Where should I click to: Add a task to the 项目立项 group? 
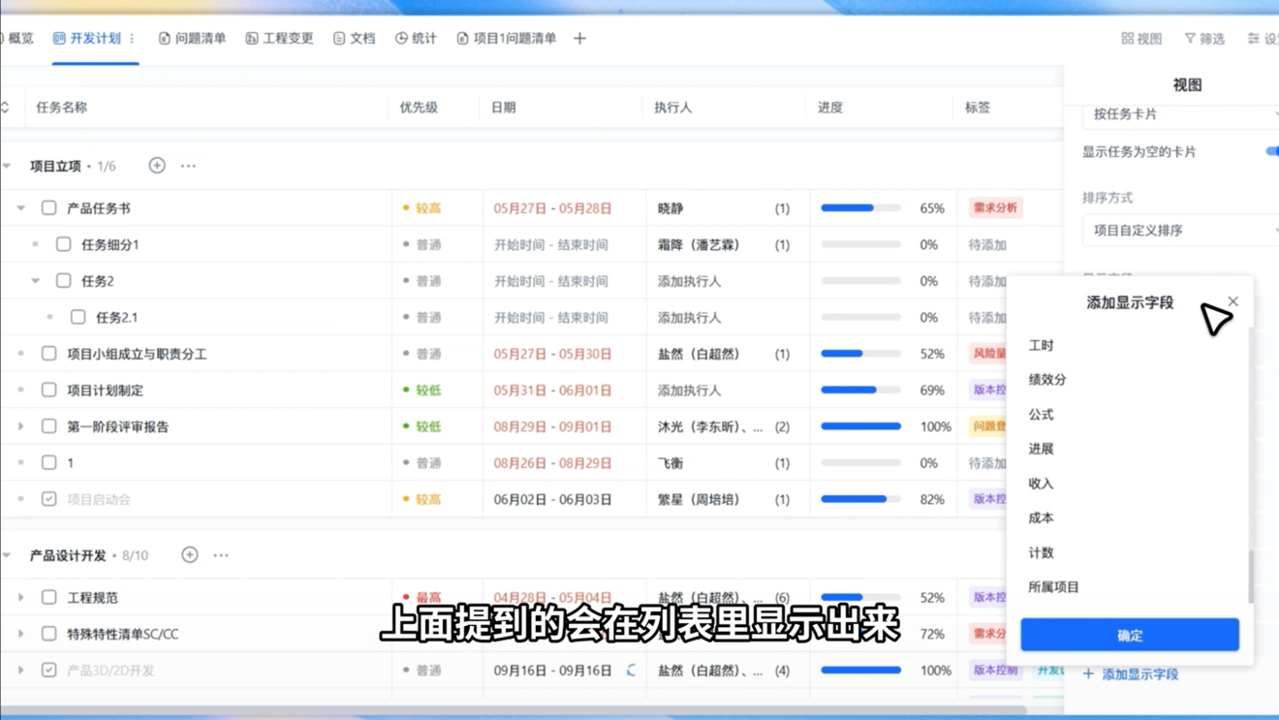point(157,166)
